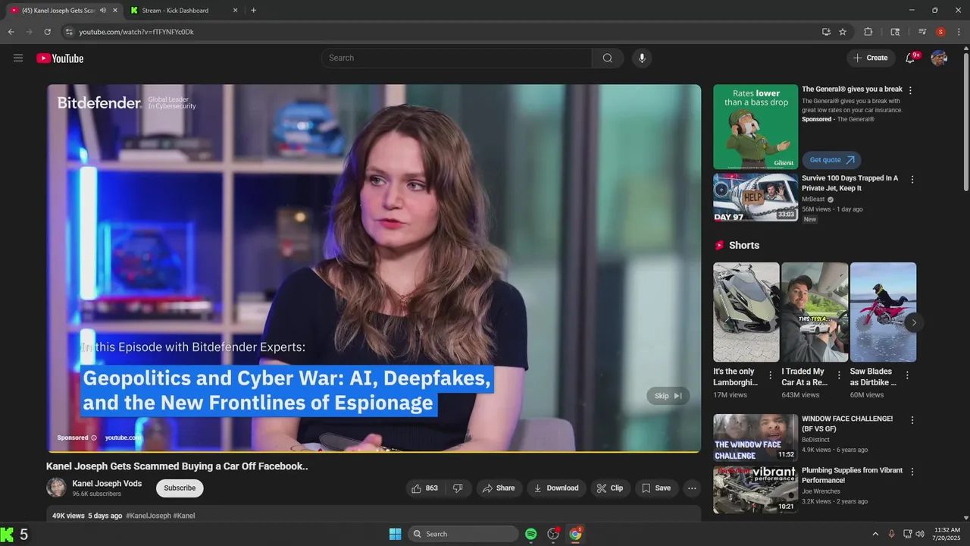Screen dimensions: 970x546
Task: Like the video with thumbs up
Action: [425, 488]
